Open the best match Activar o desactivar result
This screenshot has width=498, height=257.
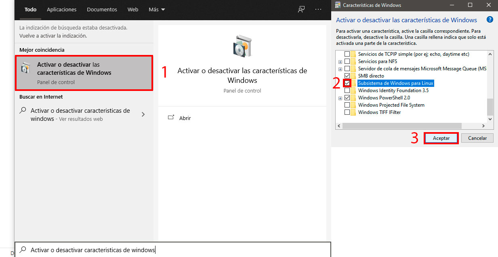point(84,73)
